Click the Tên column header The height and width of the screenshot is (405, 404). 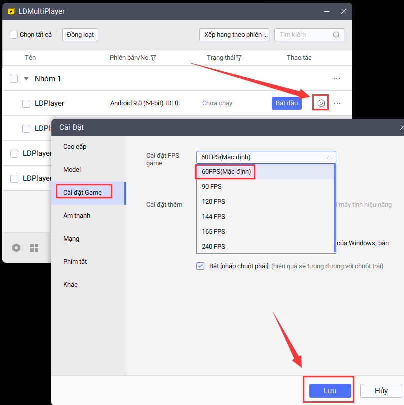pos(30,58)
